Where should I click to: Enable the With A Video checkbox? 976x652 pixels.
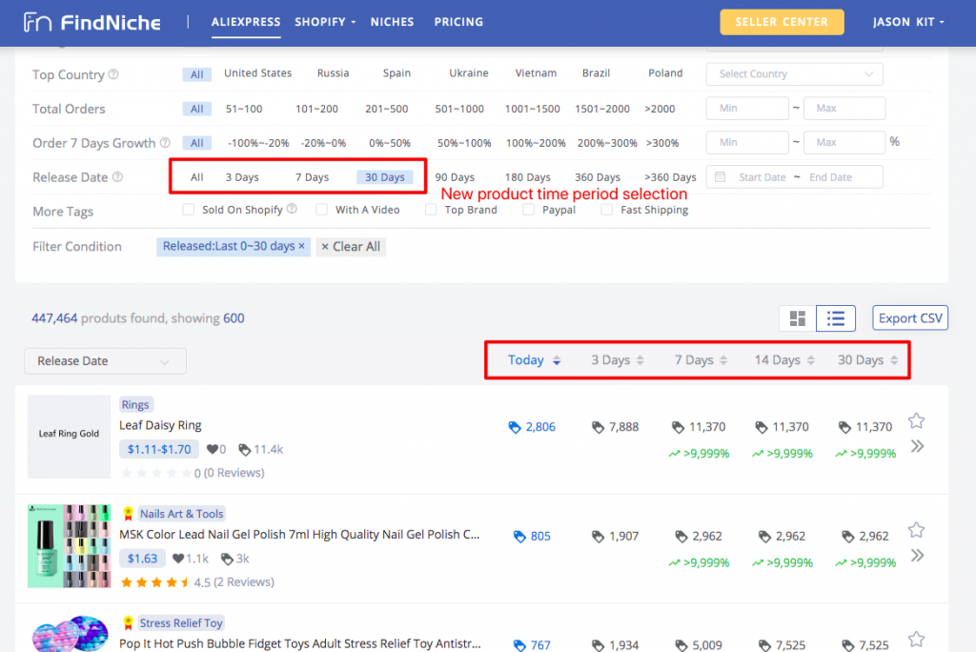(321, 210)
